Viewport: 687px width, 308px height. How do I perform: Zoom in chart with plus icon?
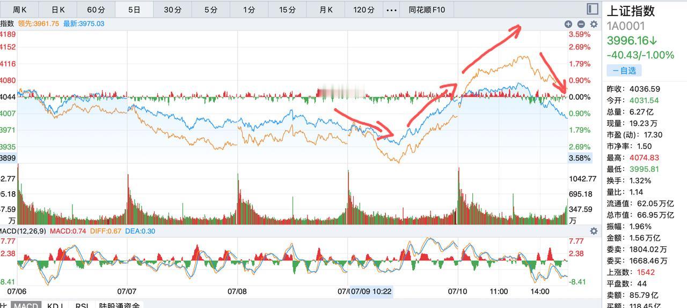tap(568, 24)
